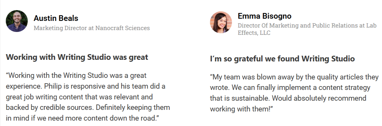Click the 'Working with Writing Studio was great' heading

[77, 58]
